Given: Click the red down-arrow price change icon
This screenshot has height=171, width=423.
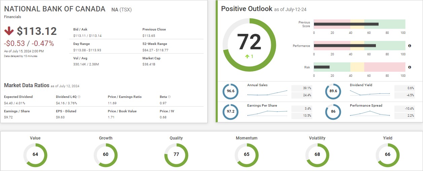Looking at the screenshot, I should click(x=9, y=31).
